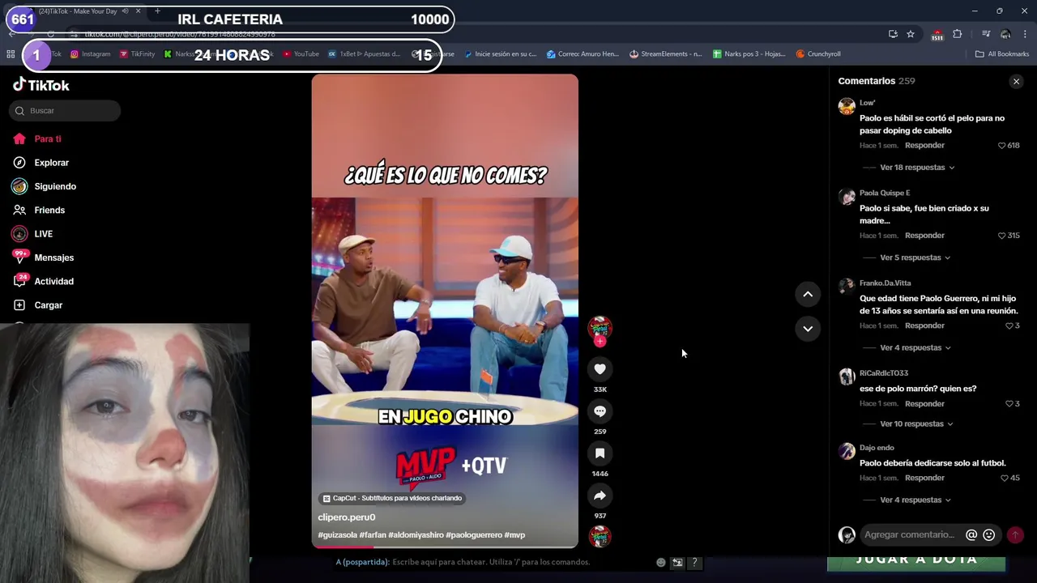
Task: Save the video with the bookmark icon
Action: (x=600, y=453)
